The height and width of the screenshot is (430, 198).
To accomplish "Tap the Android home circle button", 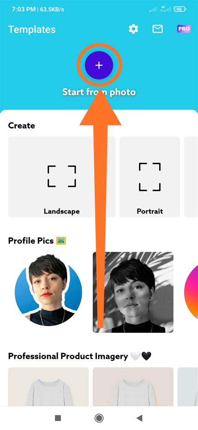I will pos(99,418).
